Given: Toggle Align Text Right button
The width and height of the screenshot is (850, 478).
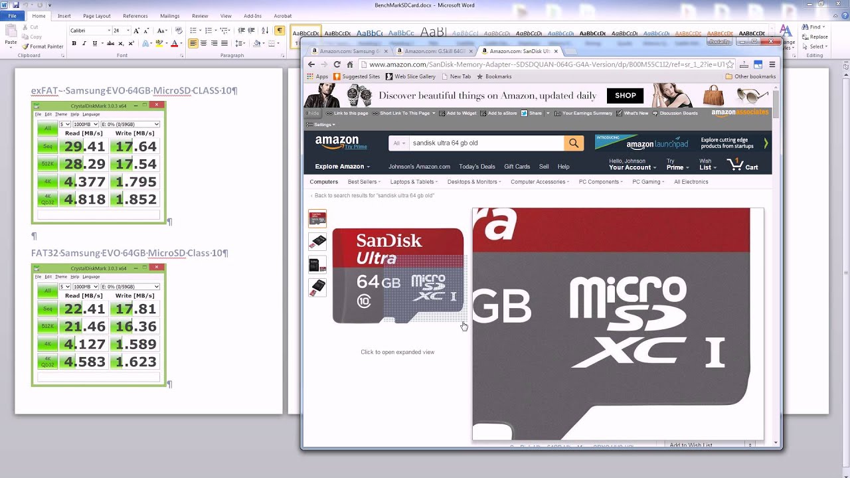Looking at the screenshot, I should tap(214, 43).
